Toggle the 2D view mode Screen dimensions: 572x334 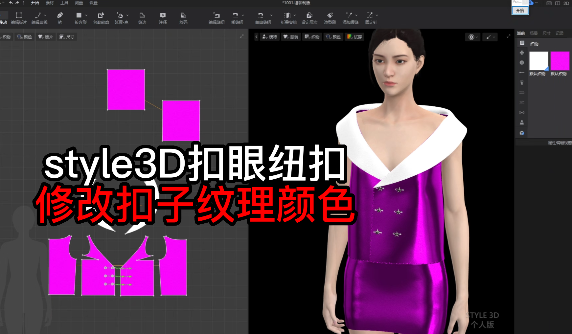coord(566,3)
